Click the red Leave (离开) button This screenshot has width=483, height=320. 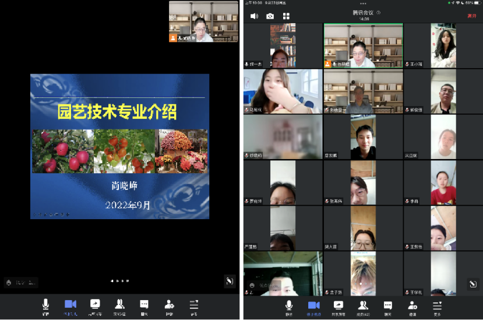471,16
